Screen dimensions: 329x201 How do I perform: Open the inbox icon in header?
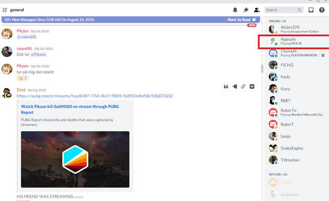311,10
